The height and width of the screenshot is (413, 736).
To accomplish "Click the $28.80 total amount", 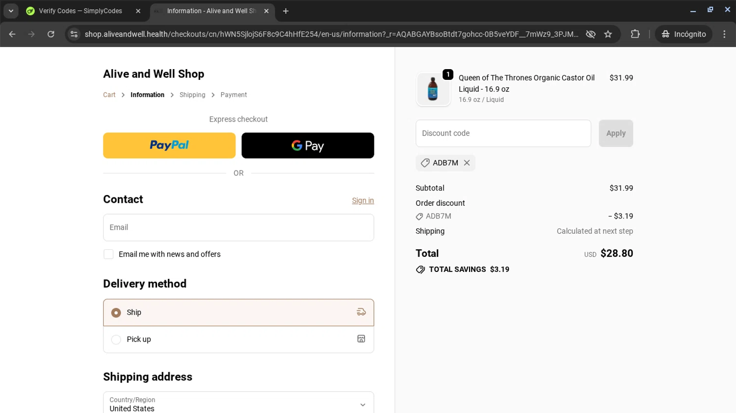I will pos(617,253).
